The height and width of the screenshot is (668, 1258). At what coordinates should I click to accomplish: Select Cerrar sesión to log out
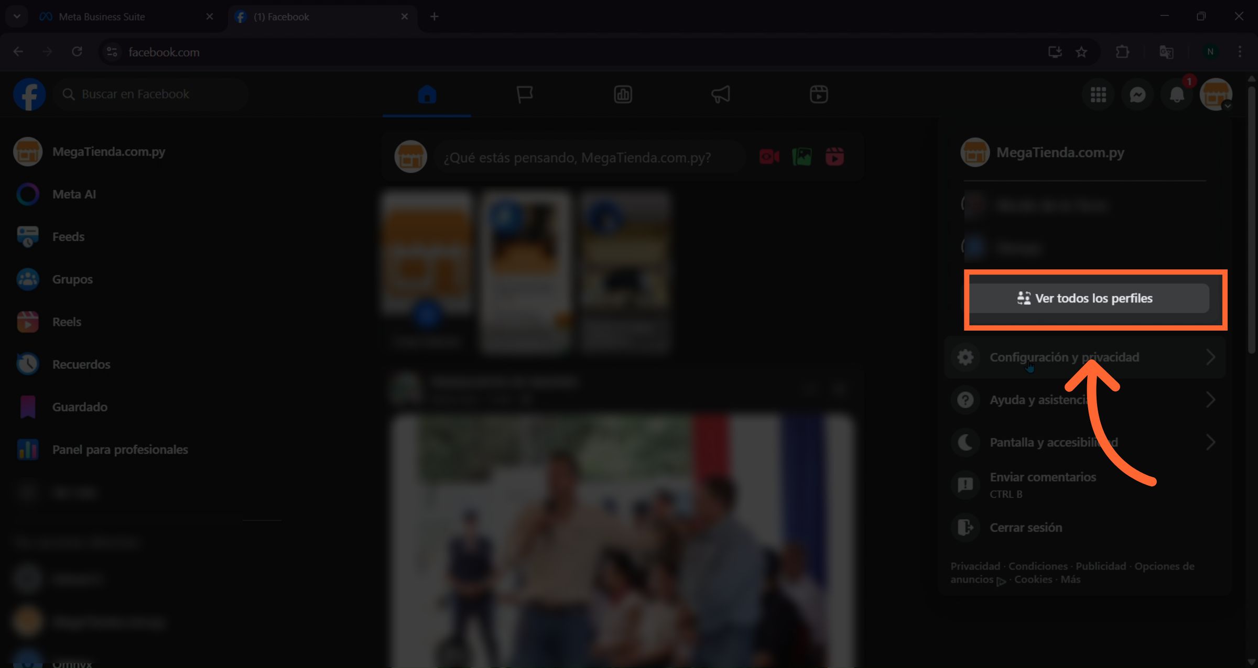click(x=1025, y=527)
